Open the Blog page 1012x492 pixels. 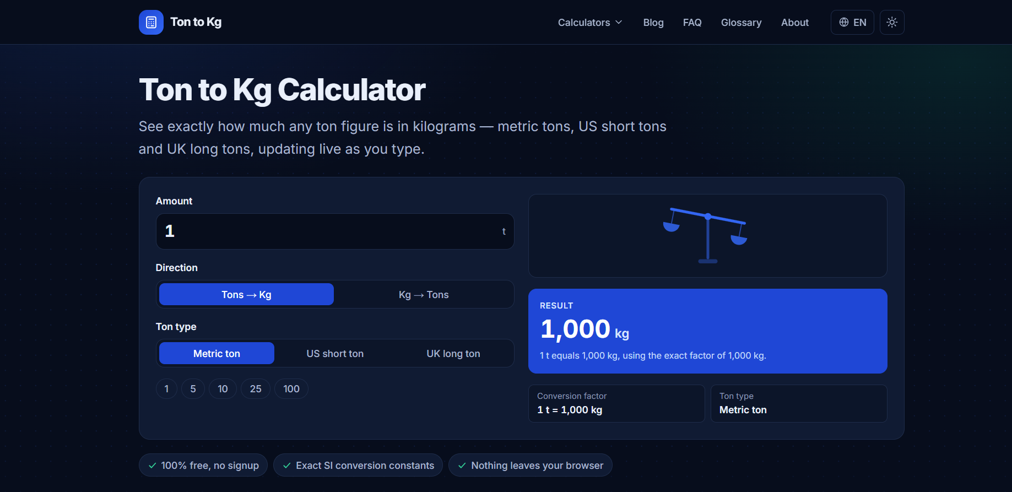click(x=653, y=23)
